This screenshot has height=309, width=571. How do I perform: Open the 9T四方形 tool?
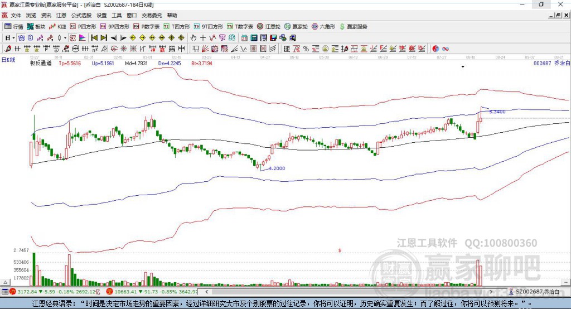coord(209,27)
